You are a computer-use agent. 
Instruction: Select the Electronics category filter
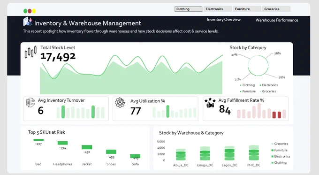218,9
